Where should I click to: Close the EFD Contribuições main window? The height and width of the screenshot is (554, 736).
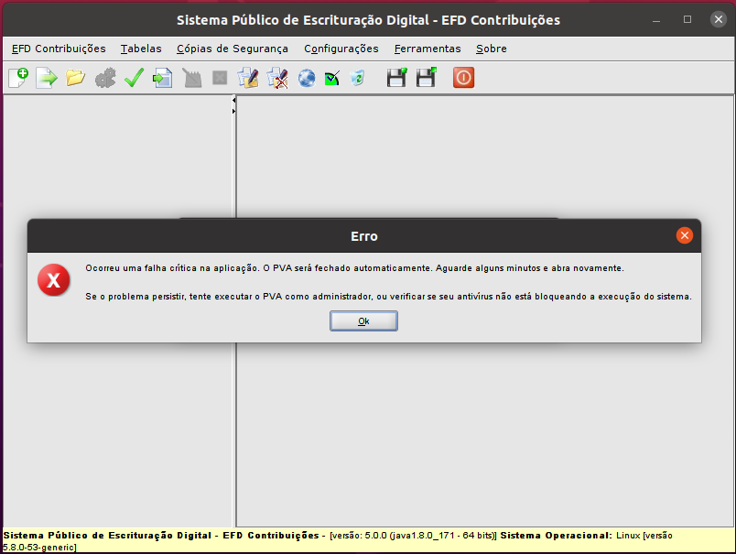(x=719, y=19)
